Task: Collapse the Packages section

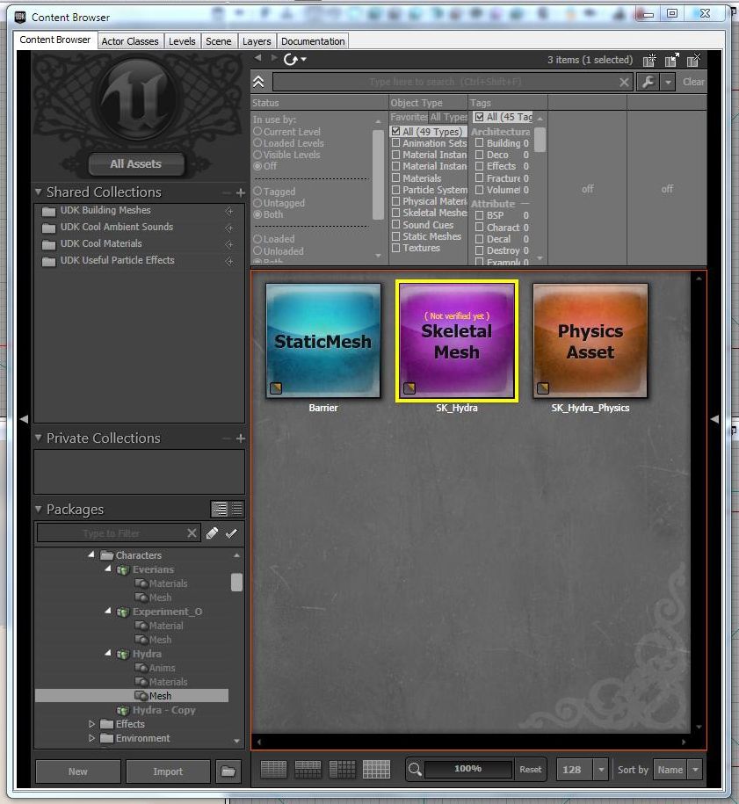Action: pyautogui.click(x=39, y=509)
